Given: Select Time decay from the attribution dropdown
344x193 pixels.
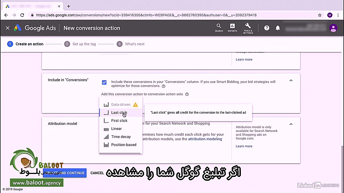Looking at the screenshot, I should 121,137.
